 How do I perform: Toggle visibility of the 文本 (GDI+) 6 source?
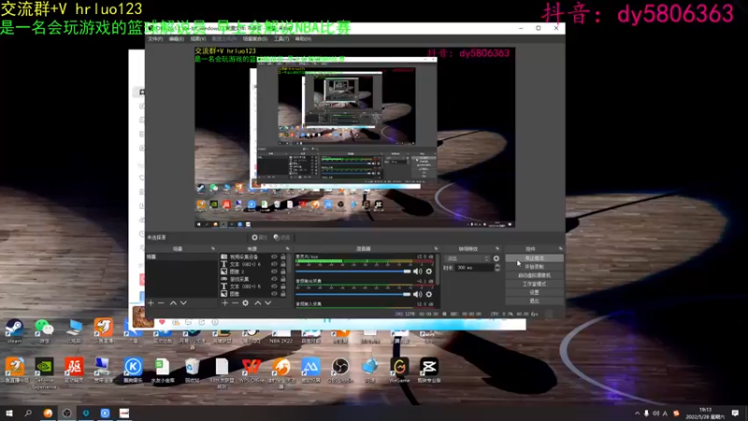274,264
